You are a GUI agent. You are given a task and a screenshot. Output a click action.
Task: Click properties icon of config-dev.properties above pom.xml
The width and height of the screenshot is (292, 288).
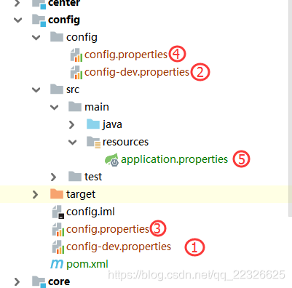(x=58, y=247)
